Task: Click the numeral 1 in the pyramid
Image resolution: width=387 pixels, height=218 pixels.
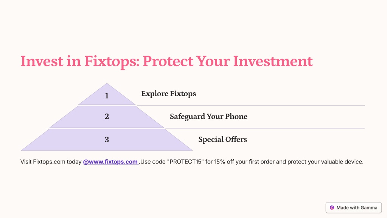Action: click(107, 96)
